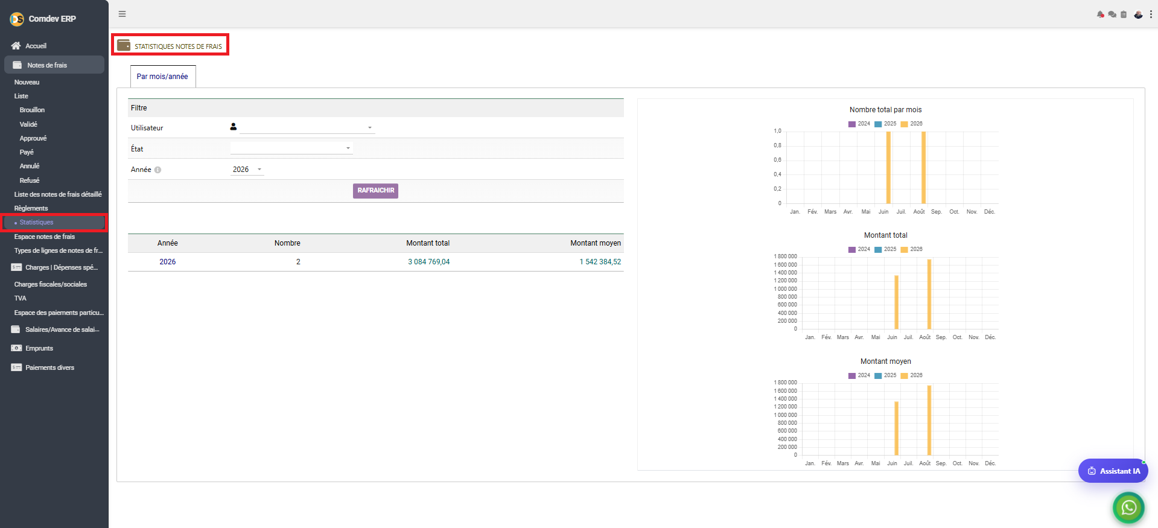Image resolution: width=1158 pixels, height=528 pixels.
Task: Click the RAFRAICHIR button
Action: (x=375, y=191)
